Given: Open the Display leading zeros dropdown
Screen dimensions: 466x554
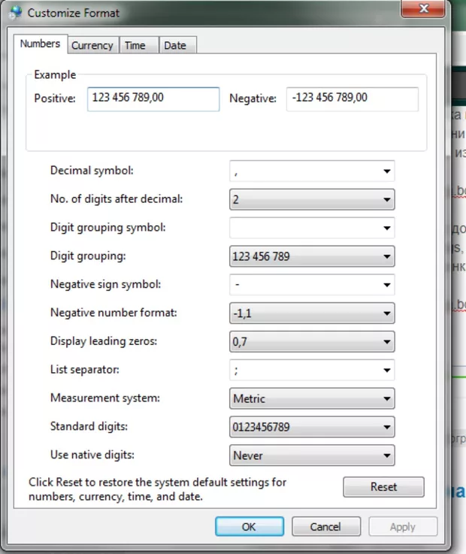Looking at the screenshot, I should pyautogui.click(x=312, y=342).
